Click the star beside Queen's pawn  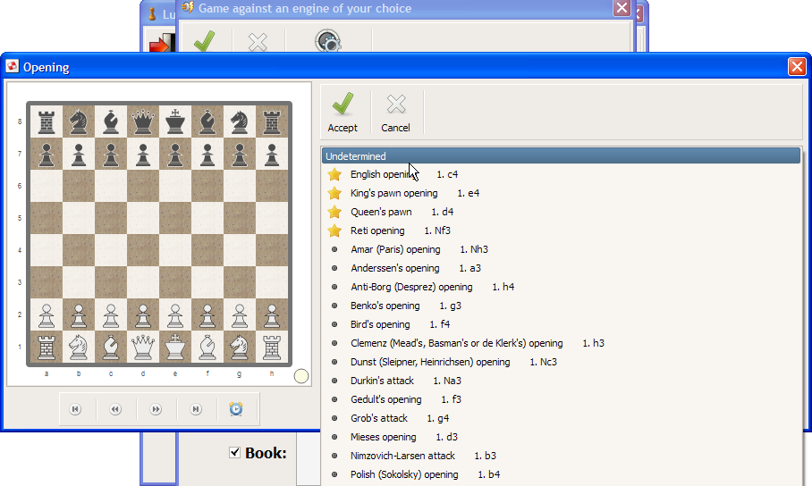[x=334, y=212]
